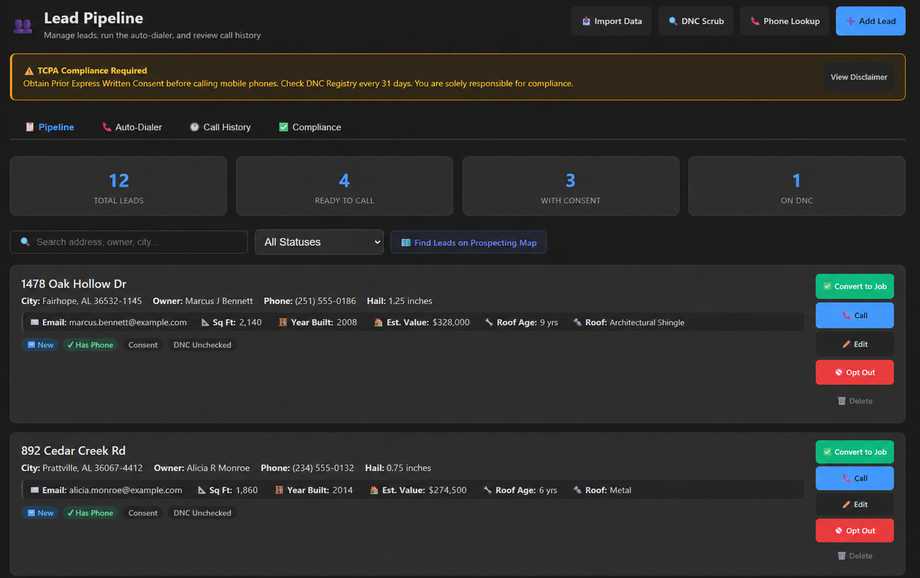The height and width of the screenshot is (578, 920).
Task: Click the 1478 Oak Hollow Dr title
Action: tap(74, 284)
